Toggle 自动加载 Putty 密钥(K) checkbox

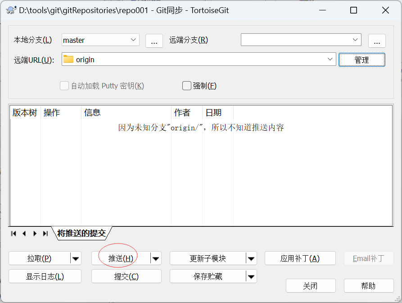(64, 86)
